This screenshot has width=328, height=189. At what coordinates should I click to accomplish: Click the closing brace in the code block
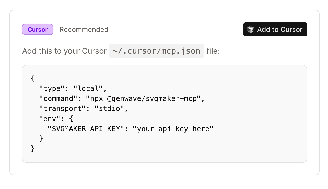point(32,148)
